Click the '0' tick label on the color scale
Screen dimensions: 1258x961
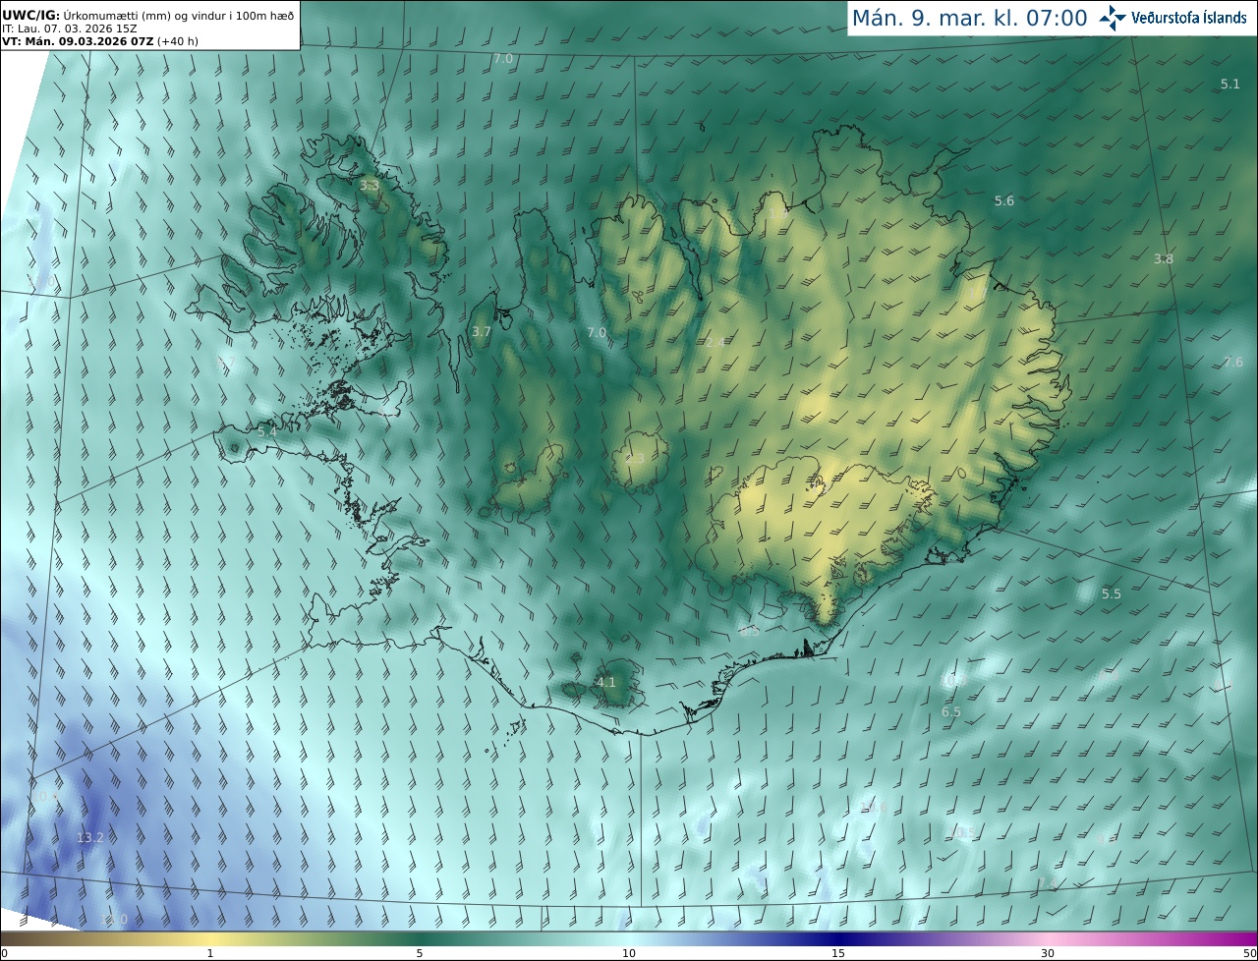[x=4, y=953]
